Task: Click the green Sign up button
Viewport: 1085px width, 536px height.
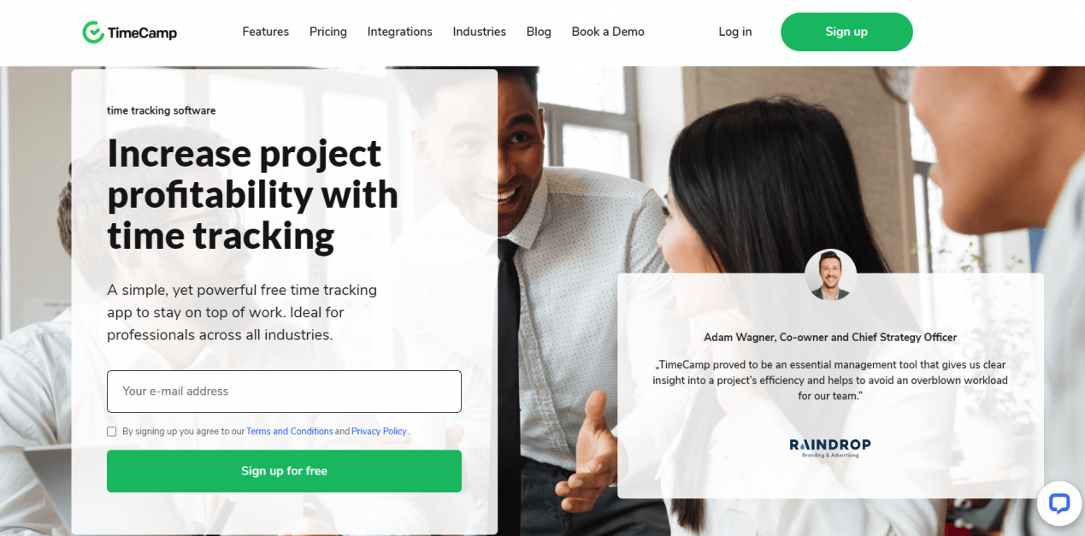Action: pyautogui.click(x=846, y=32)
